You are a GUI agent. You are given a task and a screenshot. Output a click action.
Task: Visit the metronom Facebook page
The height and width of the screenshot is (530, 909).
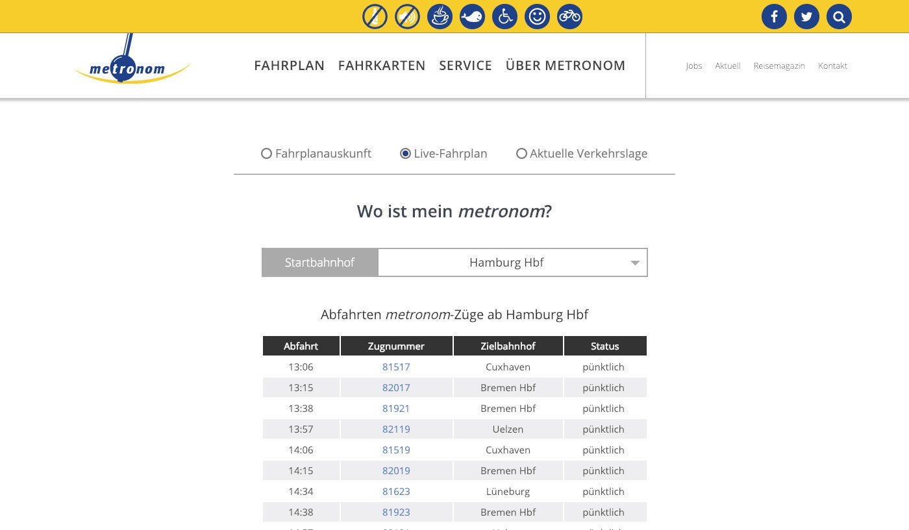[774, 17]
